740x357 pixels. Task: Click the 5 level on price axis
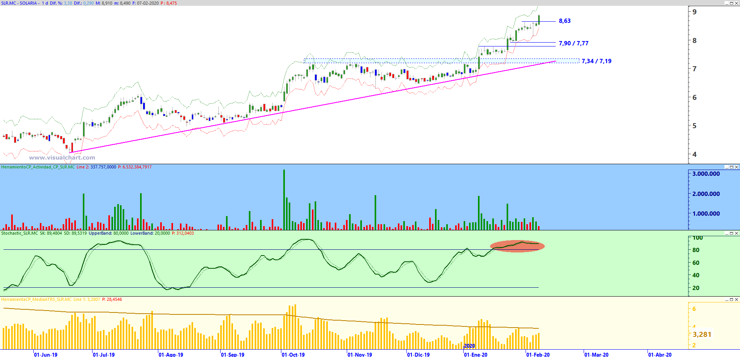[x=695, y=126]
